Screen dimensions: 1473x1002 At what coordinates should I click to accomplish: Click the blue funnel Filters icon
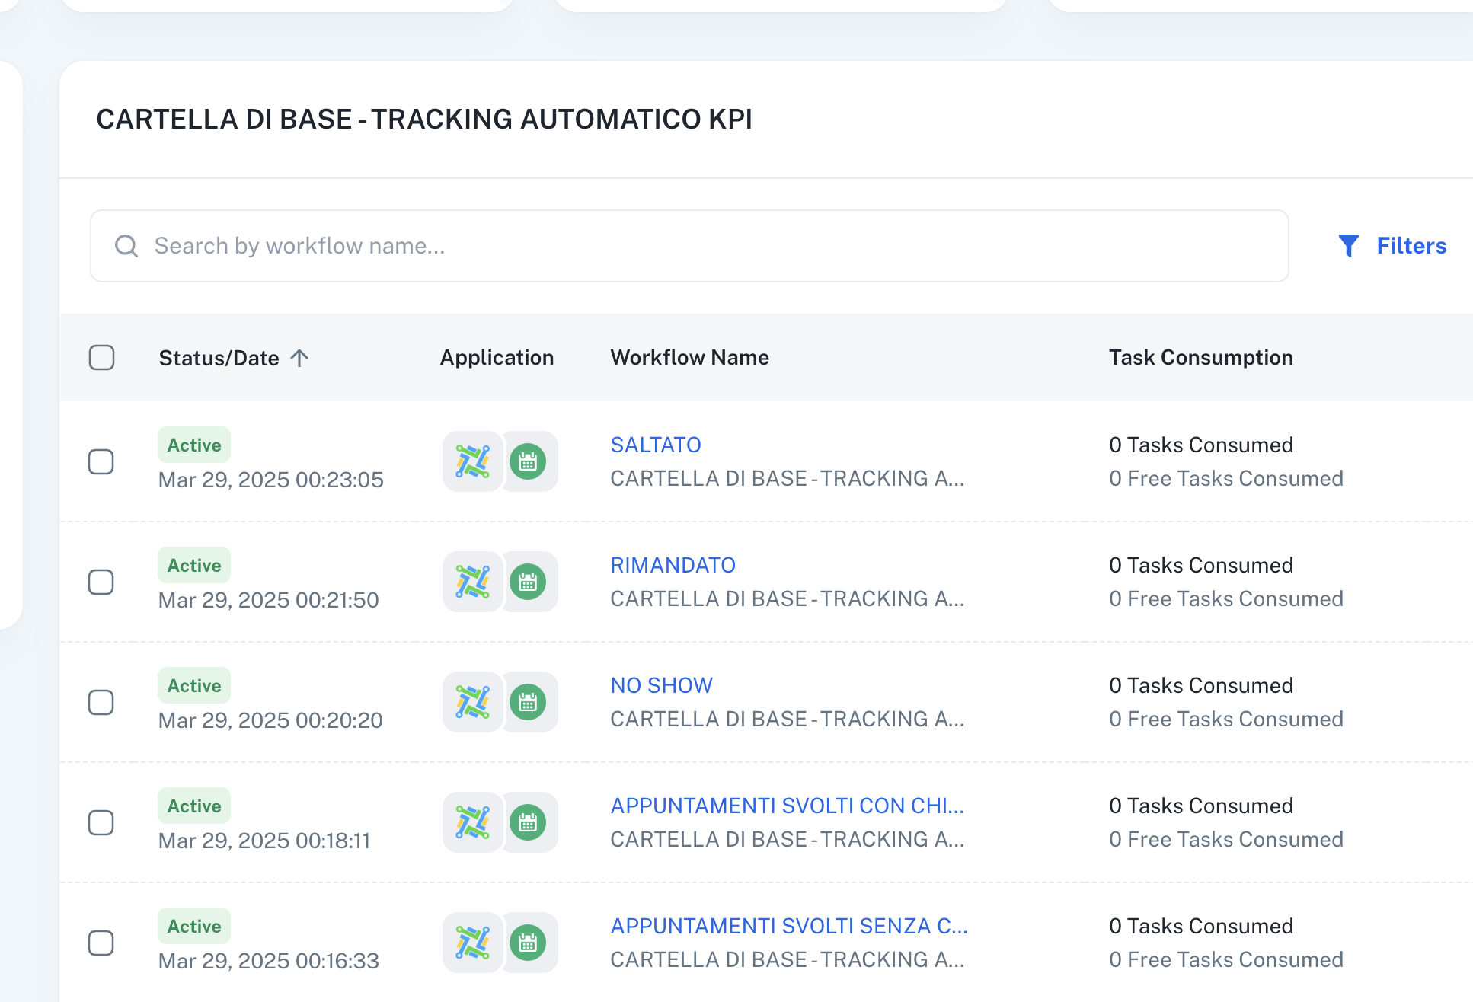(x=1348, y=246)
